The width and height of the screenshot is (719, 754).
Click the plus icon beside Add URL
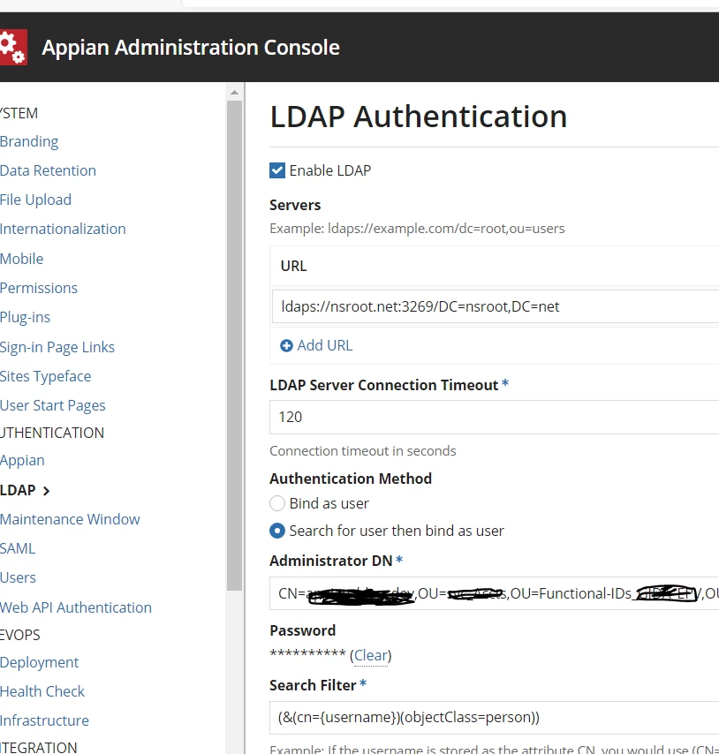click(x=286, y=346)
